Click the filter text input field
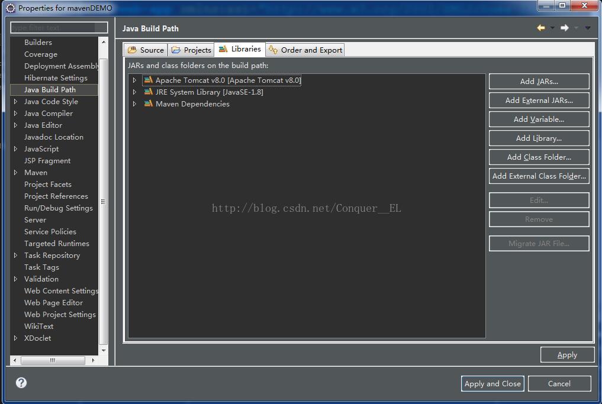This screenshot has height=404, width=602. (59, 28)
